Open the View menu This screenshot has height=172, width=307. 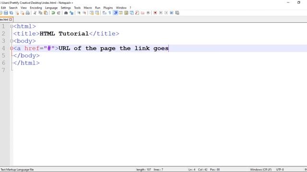pos(24,8)
